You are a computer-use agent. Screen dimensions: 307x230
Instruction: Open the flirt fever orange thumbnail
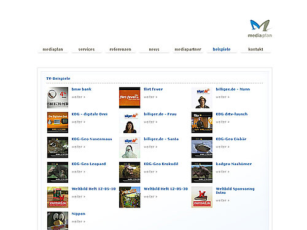[x=130, y=98]
